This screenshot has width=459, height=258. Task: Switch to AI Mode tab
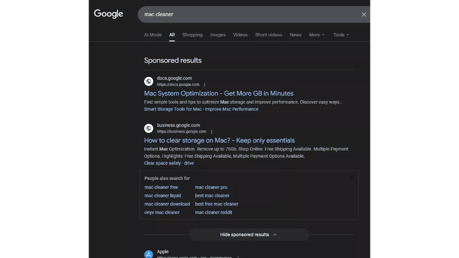coord(152,35)
